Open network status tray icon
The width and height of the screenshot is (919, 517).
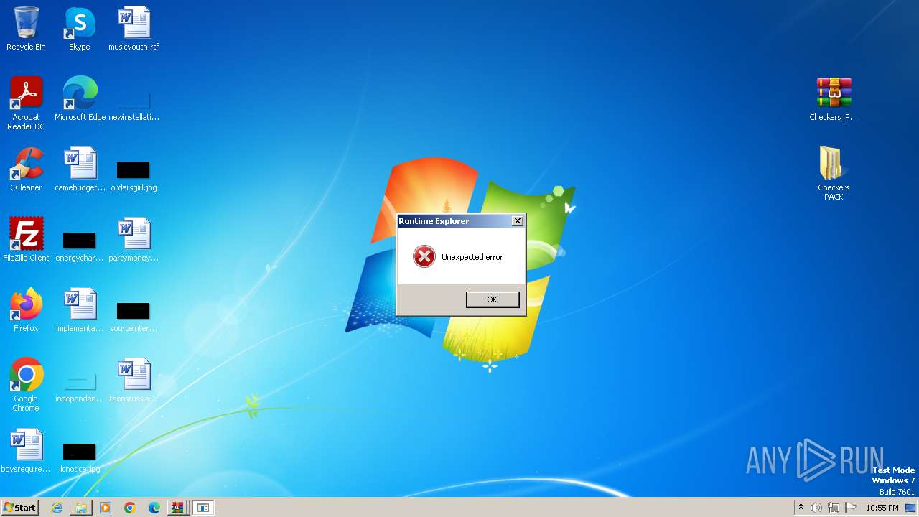click(x=834, y=508)
